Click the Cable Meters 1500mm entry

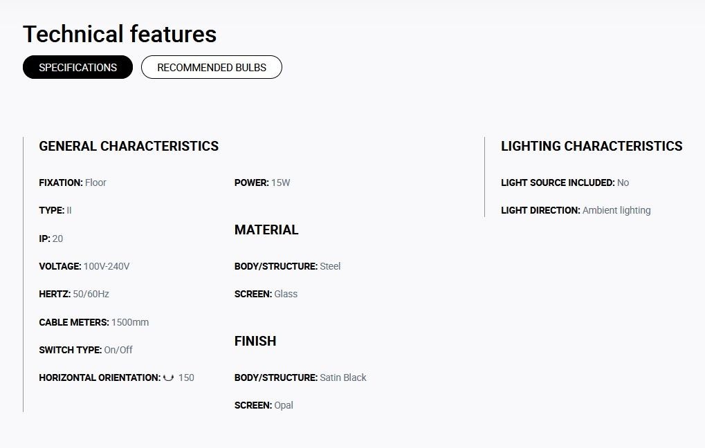point(93,322)
